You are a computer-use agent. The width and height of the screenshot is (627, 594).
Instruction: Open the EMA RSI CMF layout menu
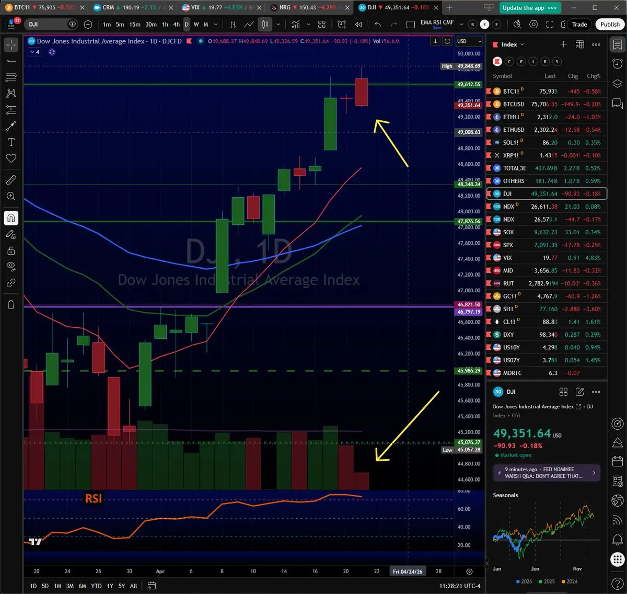point(437,24)
